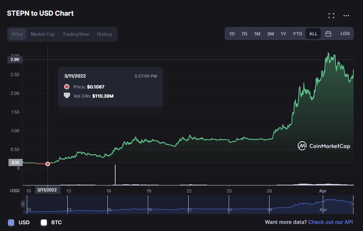
Task: Select the ALL time range
Action: coord(313,34)
